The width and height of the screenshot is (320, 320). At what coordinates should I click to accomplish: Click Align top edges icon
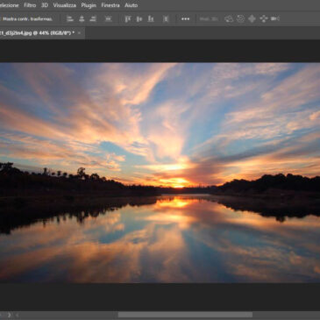point(128,19)
